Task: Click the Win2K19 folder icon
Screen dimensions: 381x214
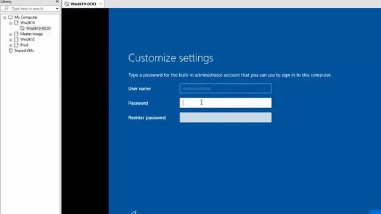Action: tap(16, 23)
